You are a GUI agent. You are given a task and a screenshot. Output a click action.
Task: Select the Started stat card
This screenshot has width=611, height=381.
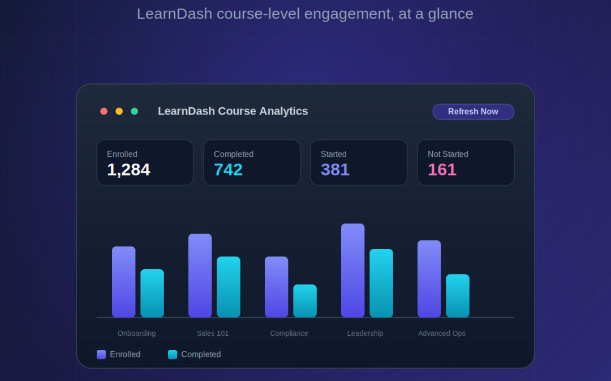coord(359,163)
